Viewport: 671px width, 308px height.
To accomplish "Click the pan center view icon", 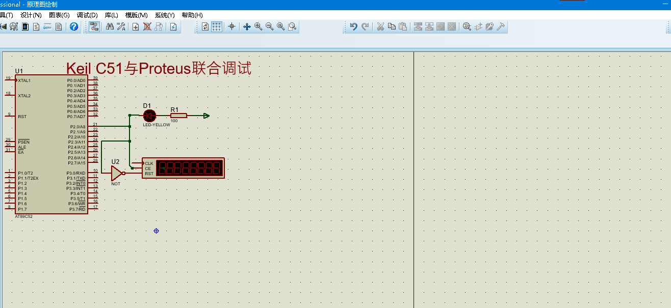I will pos(247,26).
